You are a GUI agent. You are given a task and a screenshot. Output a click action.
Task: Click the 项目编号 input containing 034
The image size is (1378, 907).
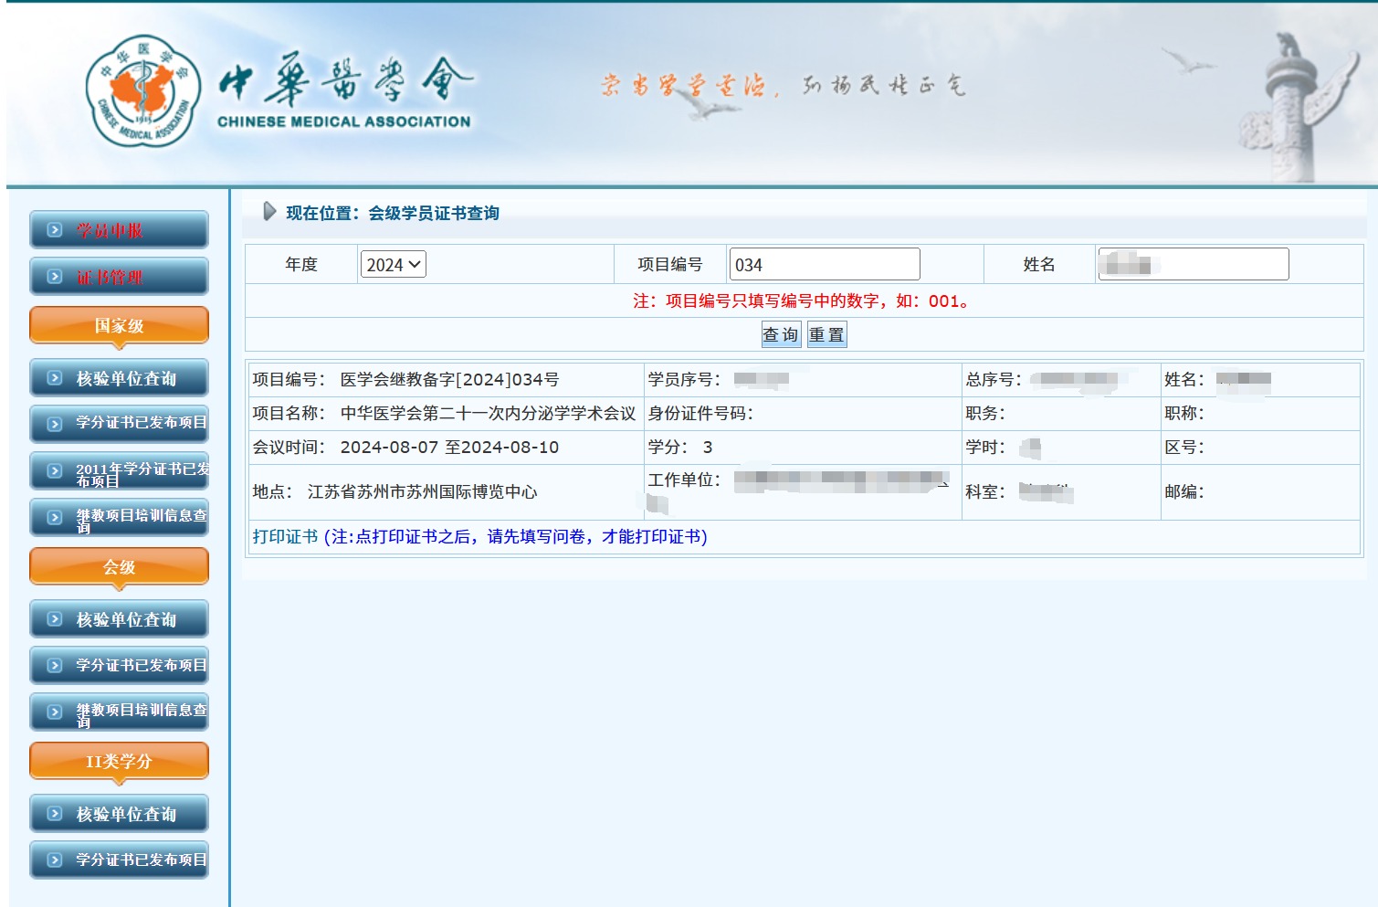pos(825,265)
